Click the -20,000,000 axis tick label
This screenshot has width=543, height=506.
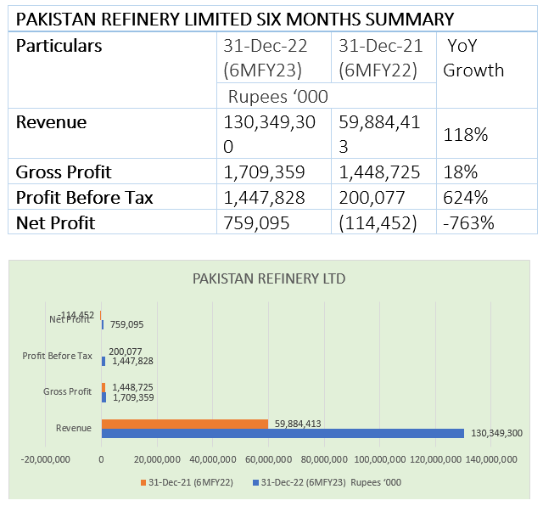pos(45,459)
